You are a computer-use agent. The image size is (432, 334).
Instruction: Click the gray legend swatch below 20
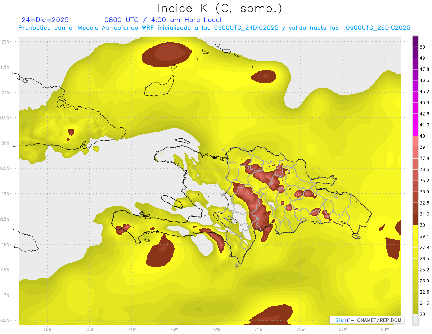tap(415, 320)
